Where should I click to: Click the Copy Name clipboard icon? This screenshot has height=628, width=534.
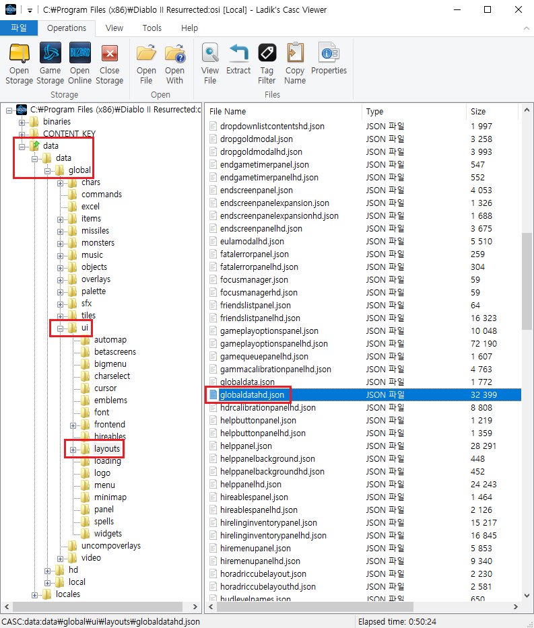295,64
